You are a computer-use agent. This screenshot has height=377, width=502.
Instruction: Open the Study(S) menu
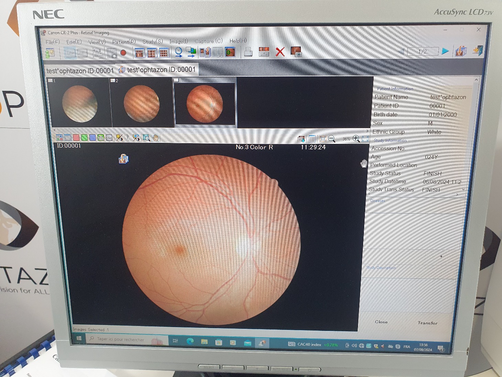pos(153,41)
